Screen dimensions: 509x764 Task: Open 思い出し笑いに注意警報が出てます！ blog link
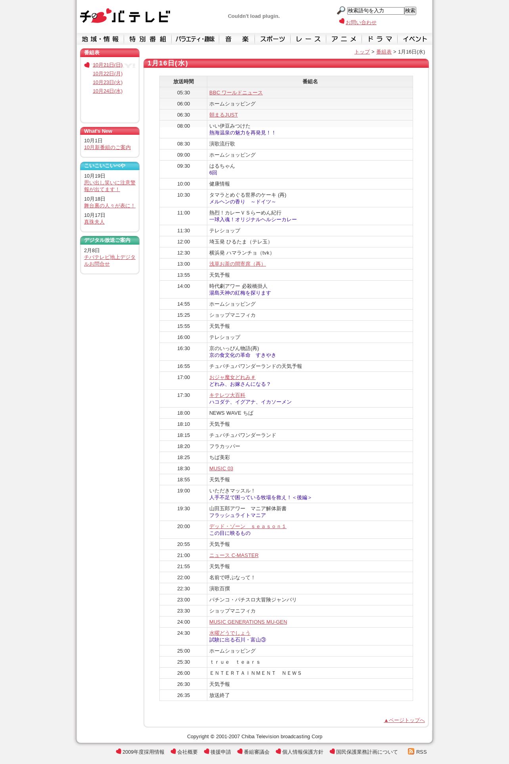click(110, 186)
